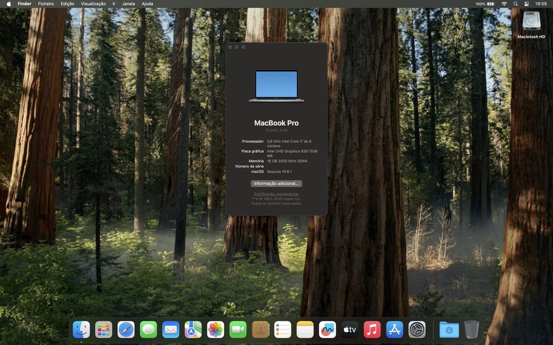Launch Music from the Dock
Viewport: 553px width, 345px height.
[x=372, y=330]
